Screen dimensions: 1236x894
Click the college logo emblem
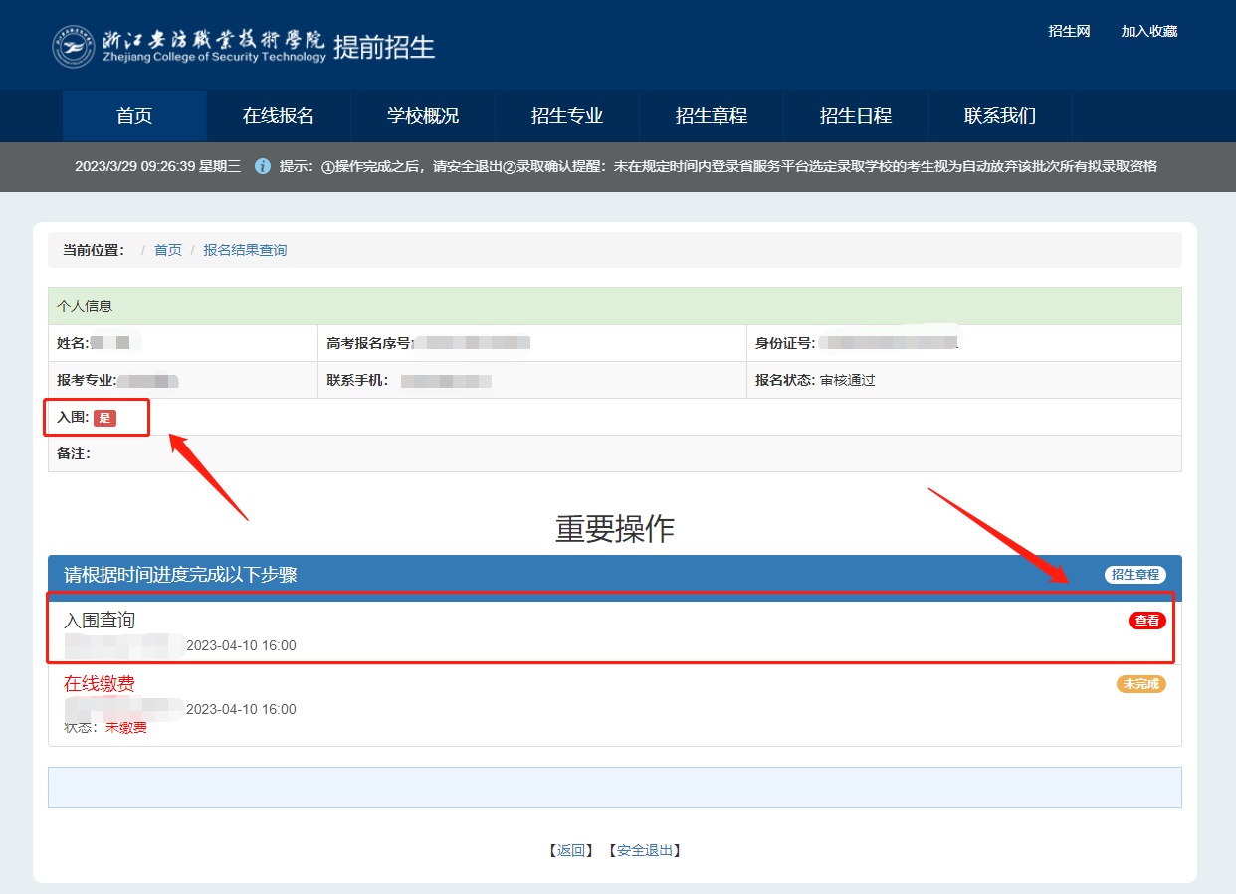click(x=74, y=47)
